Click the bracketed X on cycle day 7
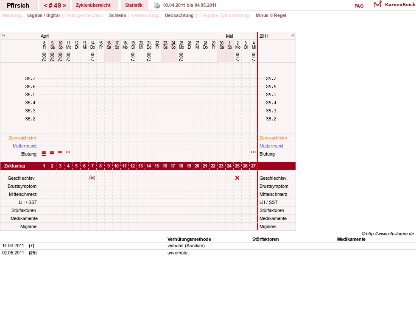Screen dimensions: 416x332 pos(92,178)
